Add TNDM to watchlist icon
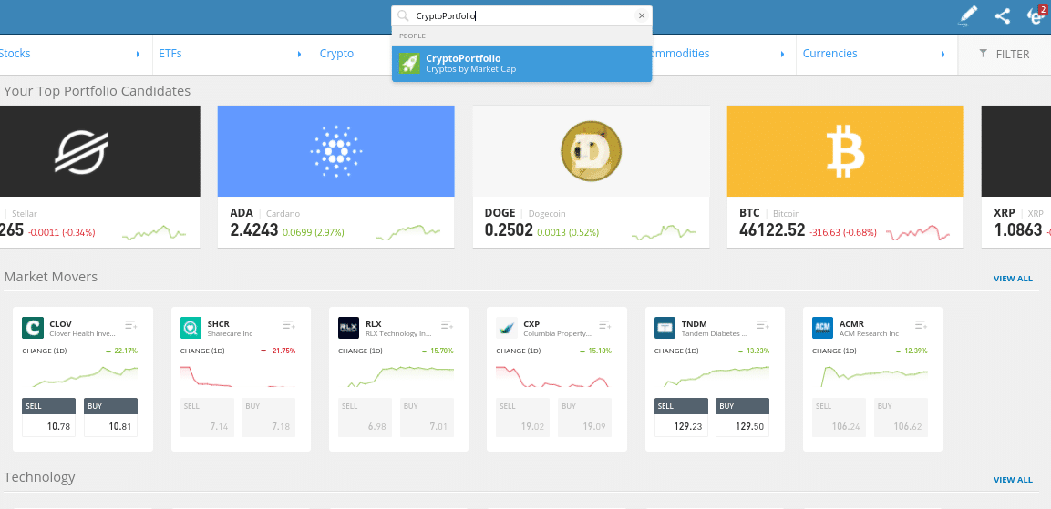This screenshot has height=509, width=1051. click(x=763, y=325)
